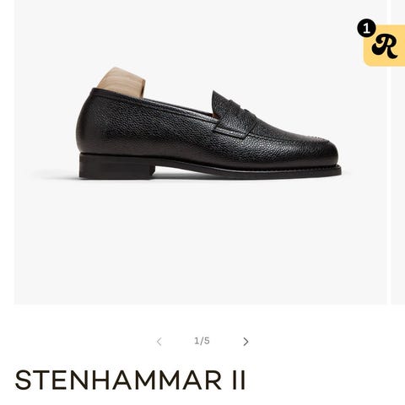Click the wooden shoe tree in the loafer
Screen dimensions: 405x405
[x=123, y=82]
